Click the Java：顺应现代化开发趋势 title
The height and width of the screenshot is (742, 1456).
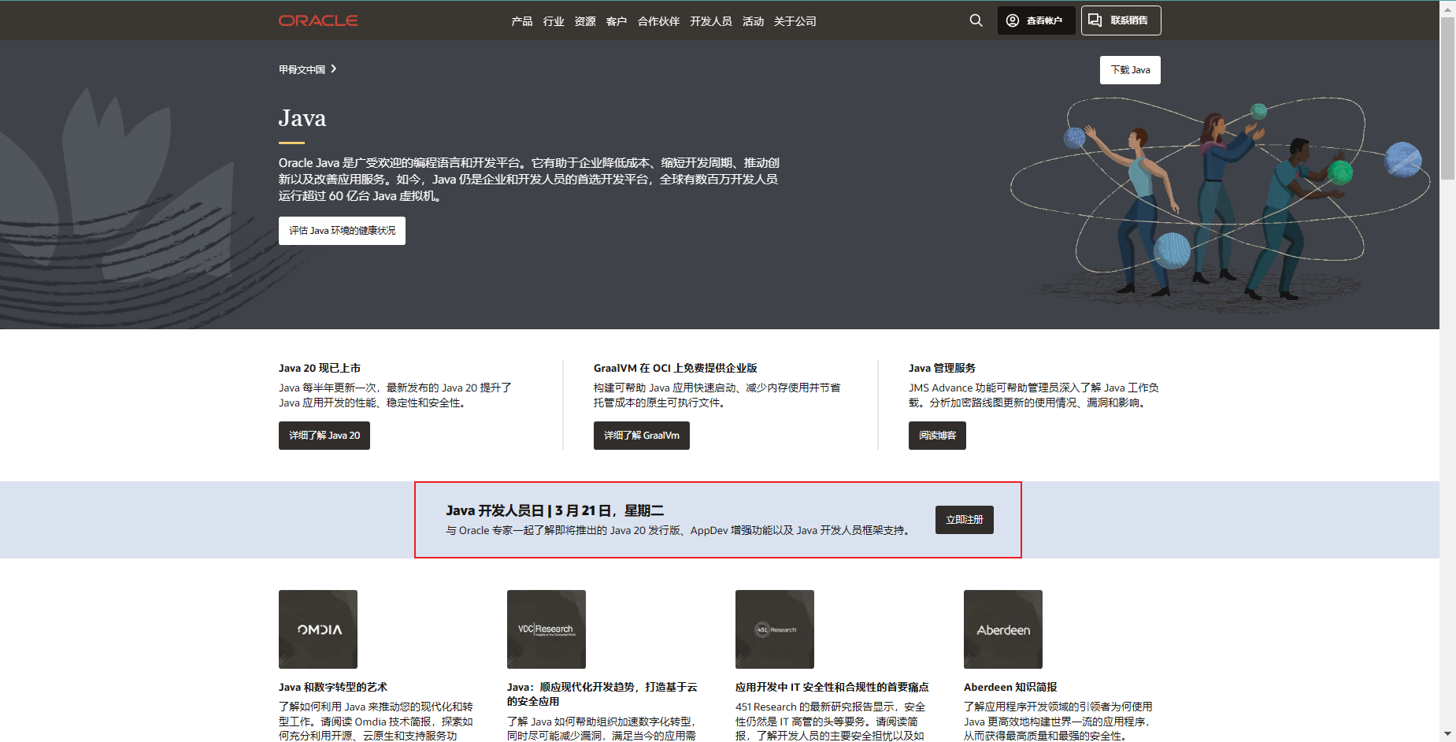point(602,694)
